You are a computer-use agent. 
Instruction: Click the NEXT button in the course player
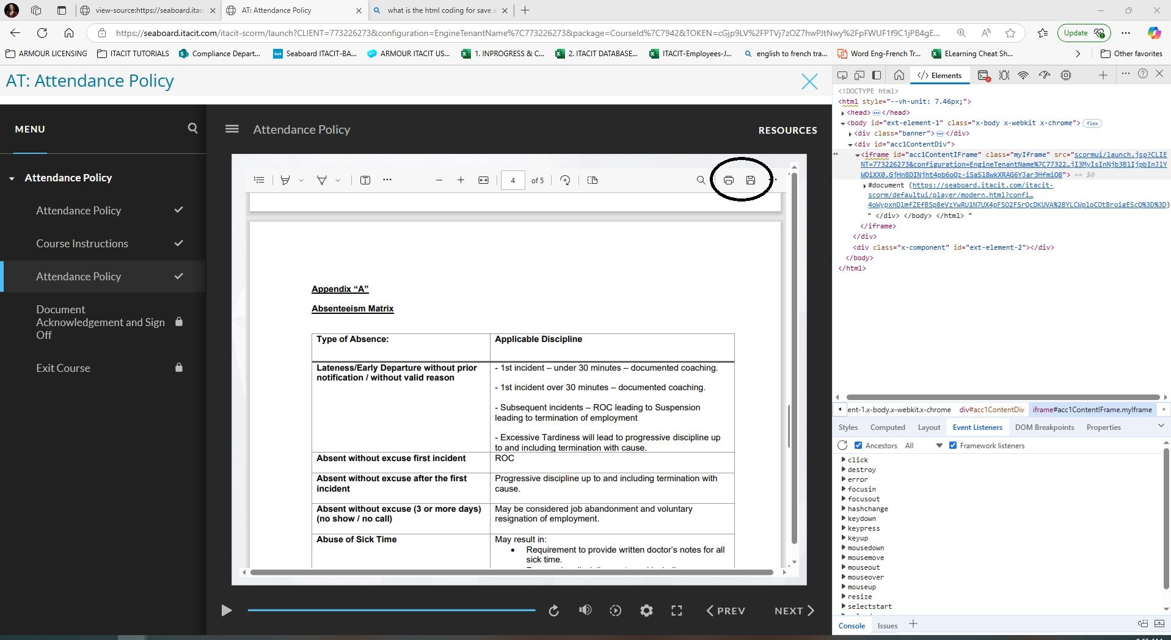(x=792, y=610)
